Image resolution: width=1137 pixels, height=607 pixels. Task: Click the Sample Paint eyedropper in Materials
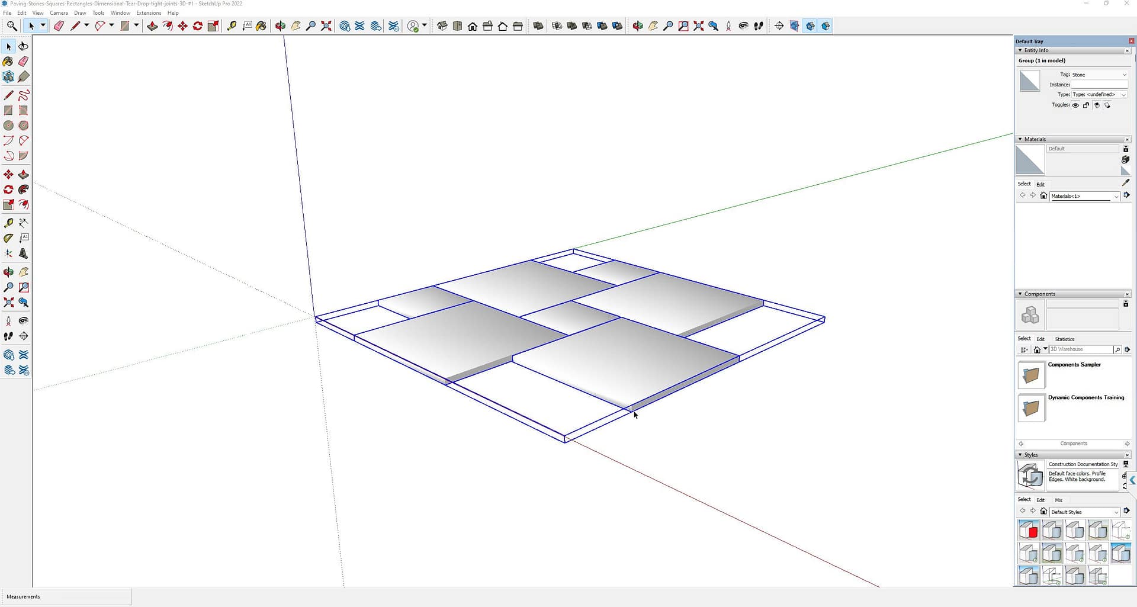1125,183
